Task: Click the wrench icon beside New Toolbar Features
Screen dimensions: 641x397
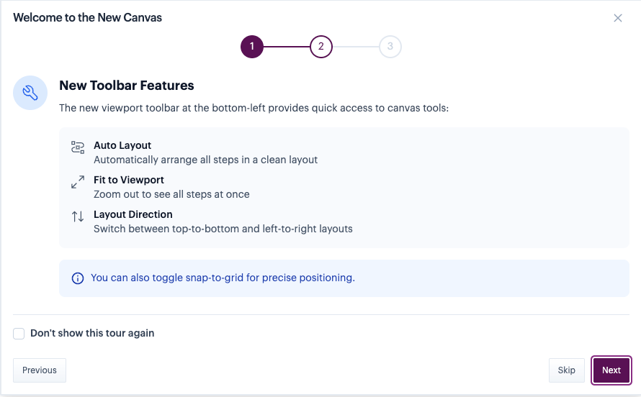Action: click(30, 92)
